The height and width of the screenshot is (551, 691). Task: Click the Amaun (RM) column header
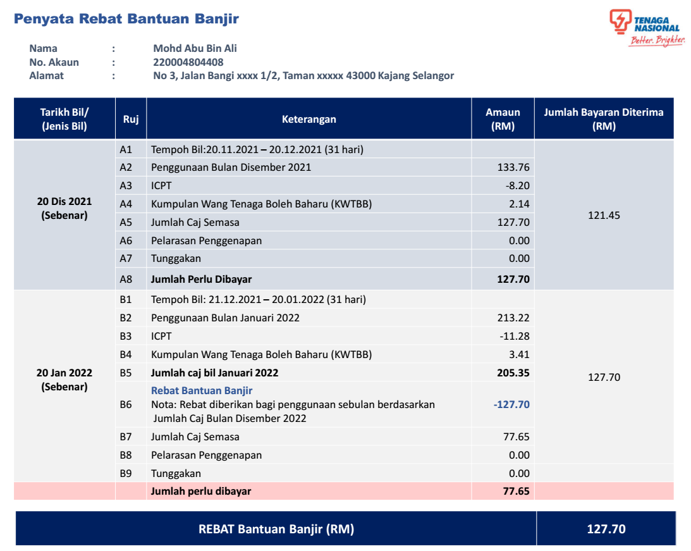(503, 119)
